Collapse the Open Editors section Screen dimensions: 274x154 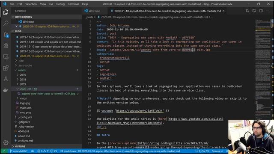click(47, 17)
